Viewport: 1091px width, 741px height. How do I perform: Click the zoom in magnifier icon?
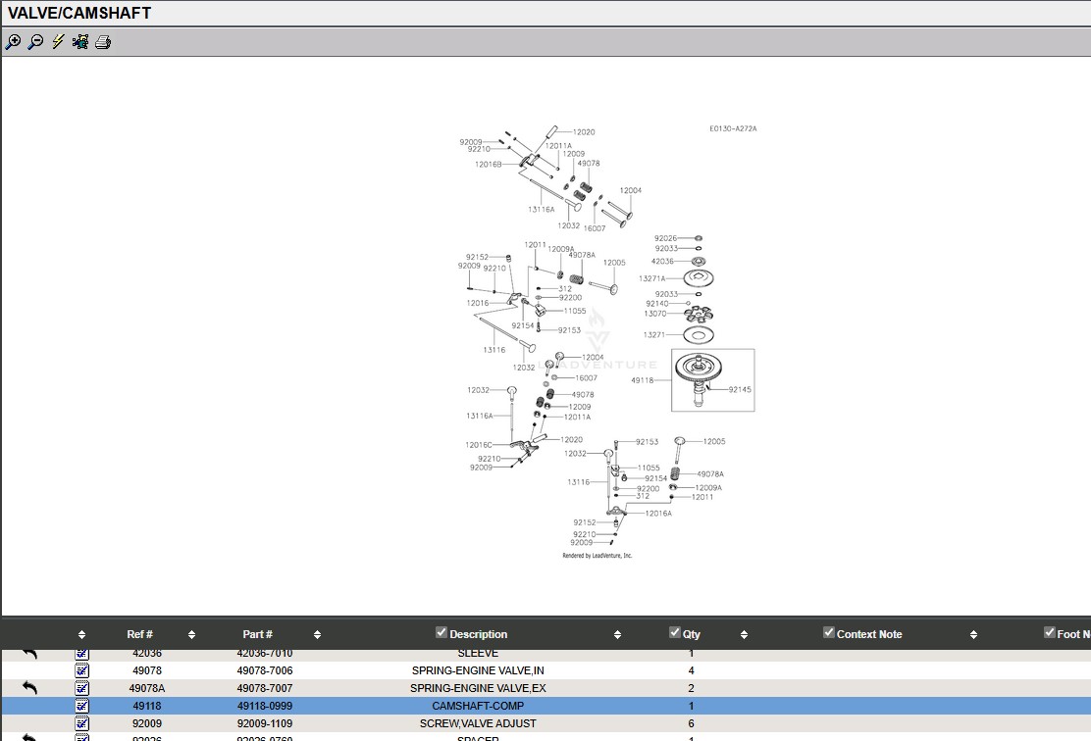point(13,42)
